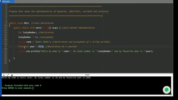Click 'Main' class name on line 9
This screenshot has height=100, width=178.
pyautogui.click(x=26, y=23)
